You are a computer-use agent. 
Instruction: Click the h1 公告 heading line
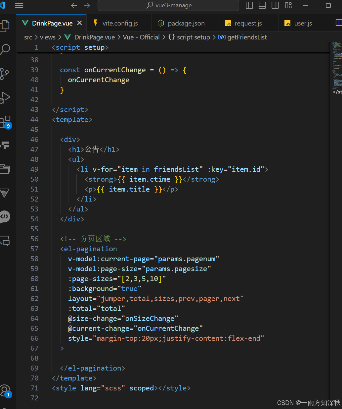(x=94, y=149)
